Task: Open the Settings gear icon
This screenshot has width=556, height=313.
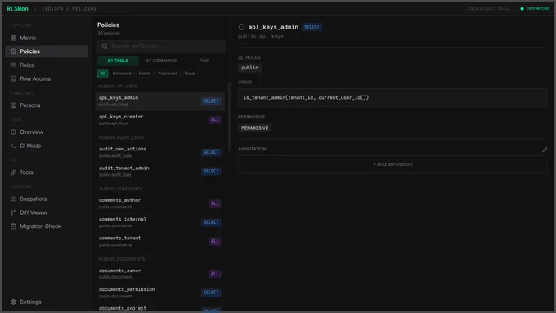Action: coord(13,302)
